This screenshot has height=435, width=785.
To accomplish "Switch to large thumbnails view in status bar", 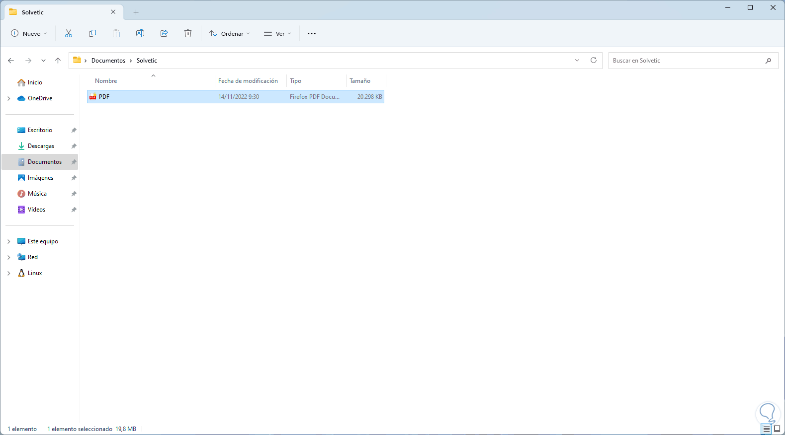I will 777,429.
